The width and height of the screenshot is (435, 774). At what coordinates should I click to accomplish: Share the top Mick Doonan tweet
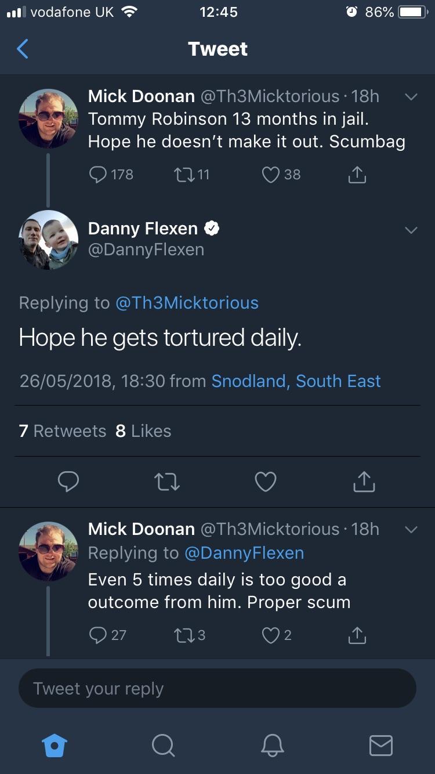(357, 174)
